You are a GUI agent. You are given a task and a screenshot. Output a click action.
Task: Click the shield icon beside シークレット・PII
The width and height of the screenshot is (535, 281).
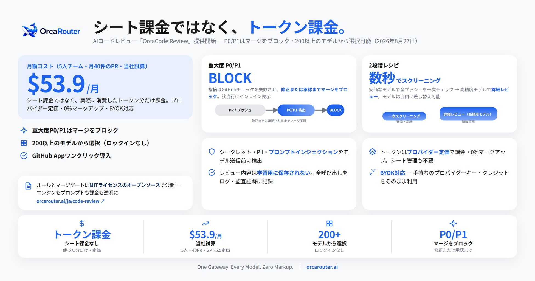point(212,152)
